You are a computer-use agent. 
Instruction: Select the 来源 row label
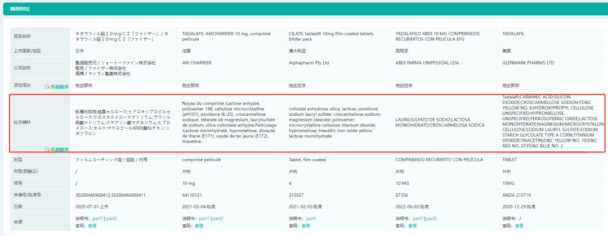pyautogui.click(x=17, y=221)
